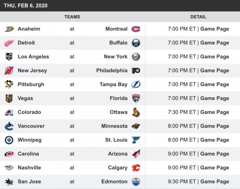Open Game Page for San Jose at Edmonton
The height and width of the screenshot is (189, 240).
point(214,181)
